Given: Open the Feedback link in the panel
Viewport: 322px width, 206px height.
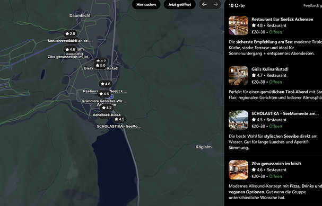Looking at the screenshot, I should (x=312, y=6).
